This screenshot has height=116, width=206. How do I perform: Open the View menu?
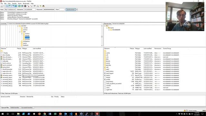(9, 4)
